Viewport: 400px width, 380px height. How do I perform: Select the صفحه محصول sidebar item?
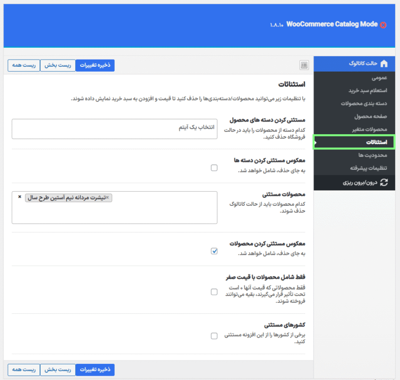click(355, 117)
